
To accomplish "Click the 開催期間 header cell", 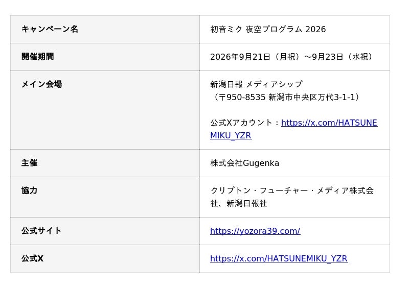I will 105,57.
